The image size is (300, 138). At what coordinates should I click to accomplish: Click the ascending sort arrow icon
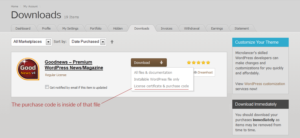(112, 42)
